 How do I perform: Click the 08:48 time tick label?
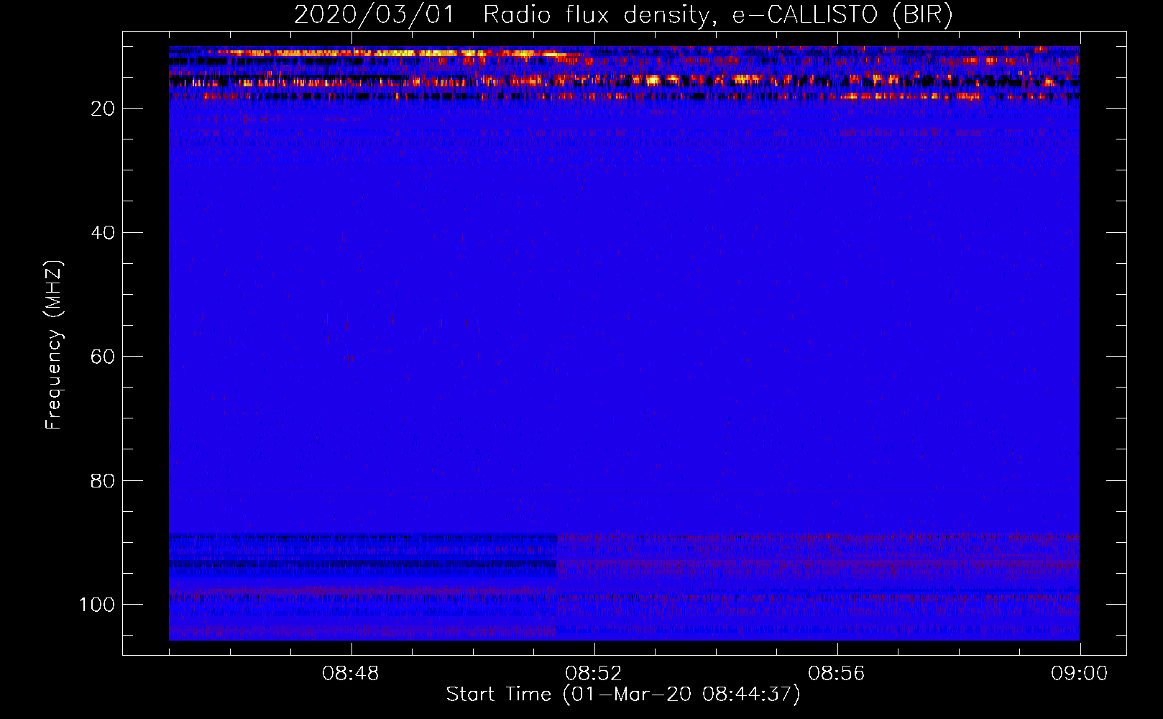(351, 674)
